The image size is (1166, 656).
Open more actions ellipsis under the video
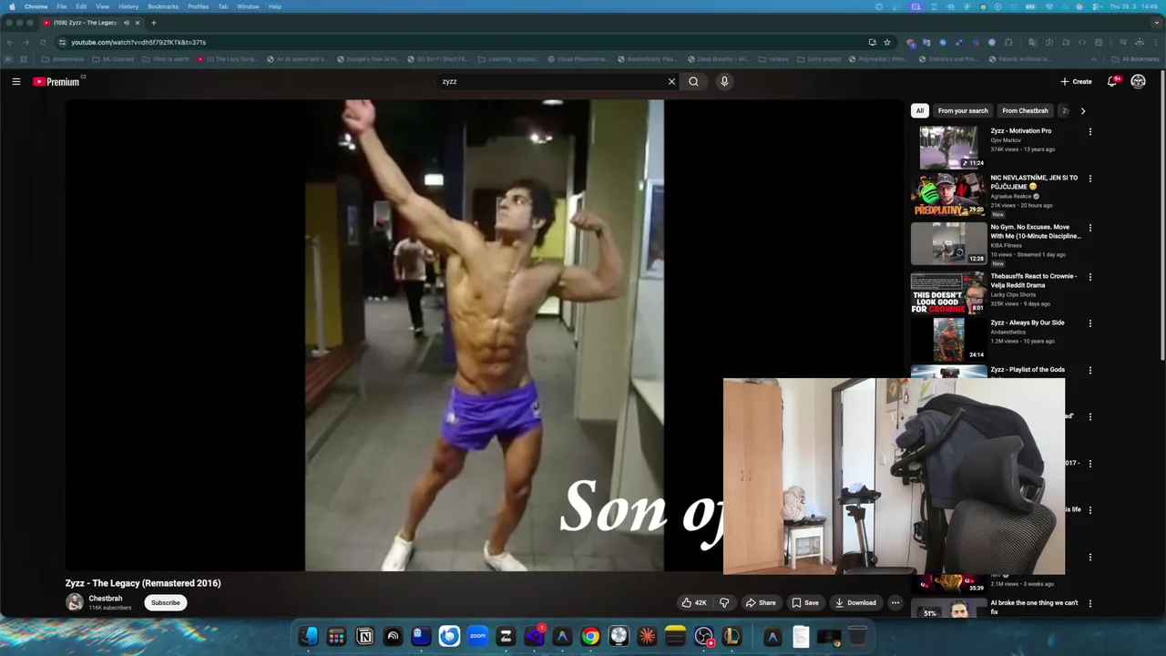pyautogui.click(x=895, y=602)
